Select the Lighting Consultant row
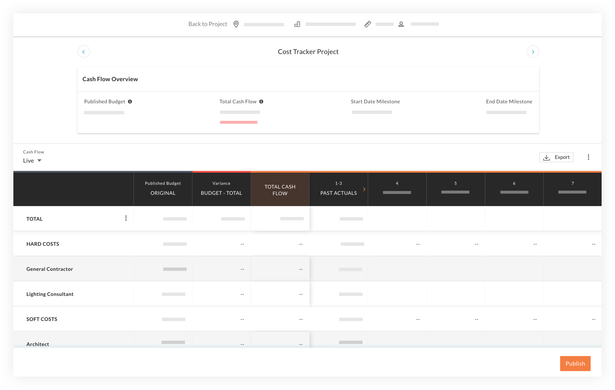615x390 pixels. pyautogui.click(x=307, y=294)
